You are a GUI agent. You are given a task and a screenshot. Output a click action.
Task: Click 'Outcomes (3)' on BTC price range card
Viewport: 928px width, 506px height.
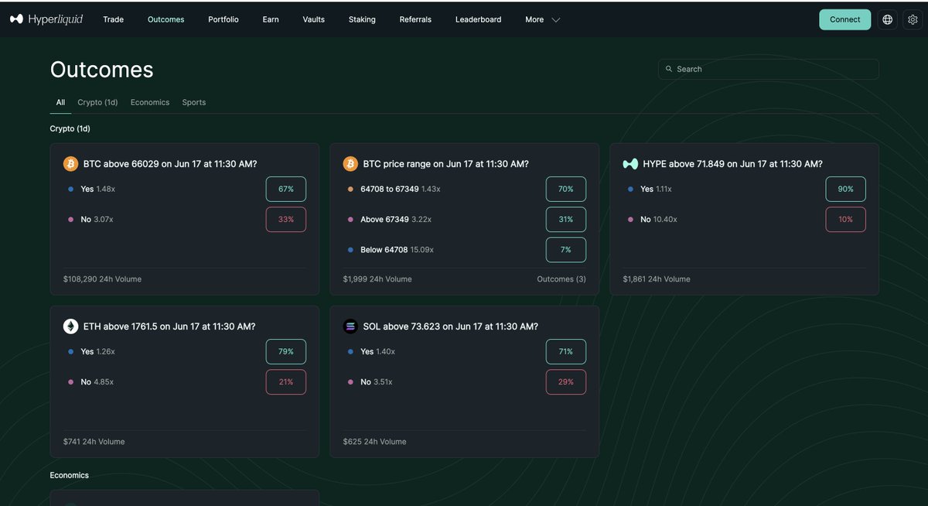coord(561,279)
